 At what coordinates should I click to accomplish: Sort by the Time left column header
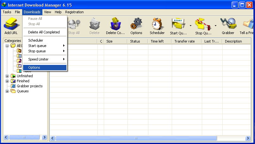160,41
